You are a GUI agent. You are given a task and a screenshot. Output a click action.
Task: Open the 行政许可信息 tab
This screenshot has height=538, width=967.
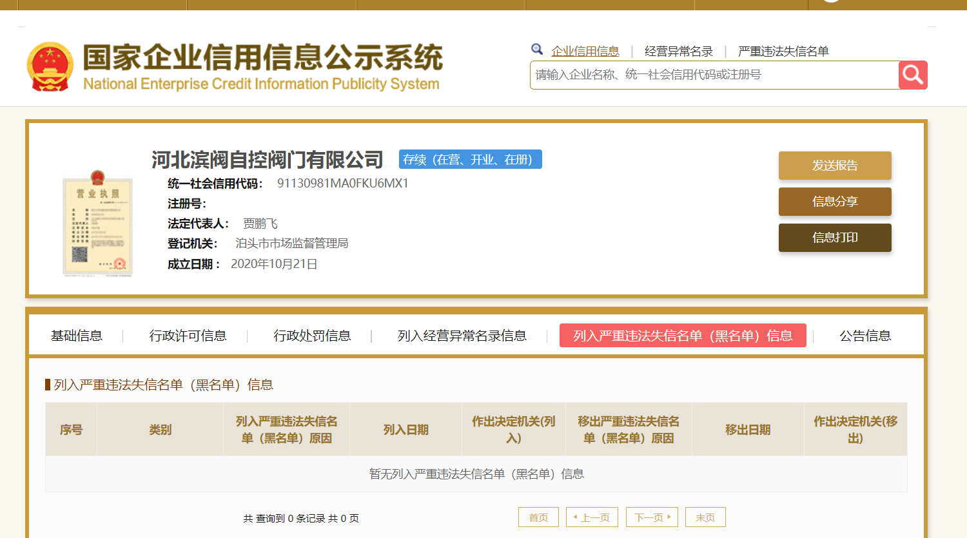(188, 336)
